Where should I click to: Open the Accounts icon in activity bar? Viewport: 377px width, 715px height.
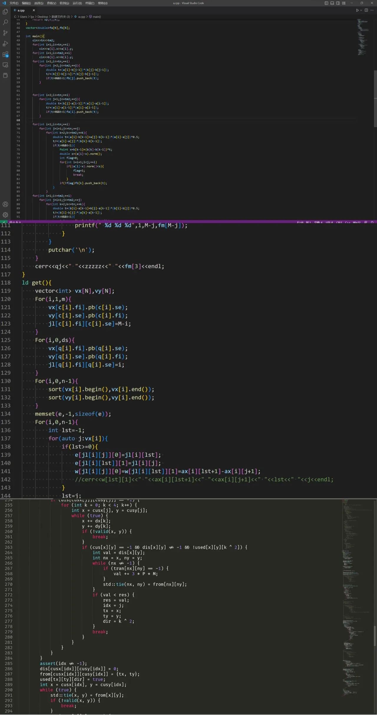pos(5,204)
